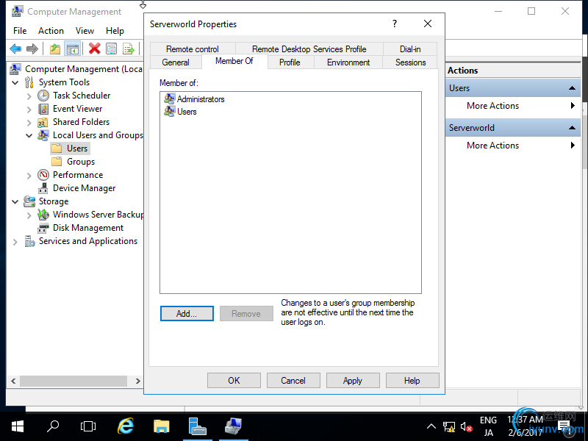Click the tree pane scroll right arrow
The image size is (588, 441).
(x=138, y=381)
